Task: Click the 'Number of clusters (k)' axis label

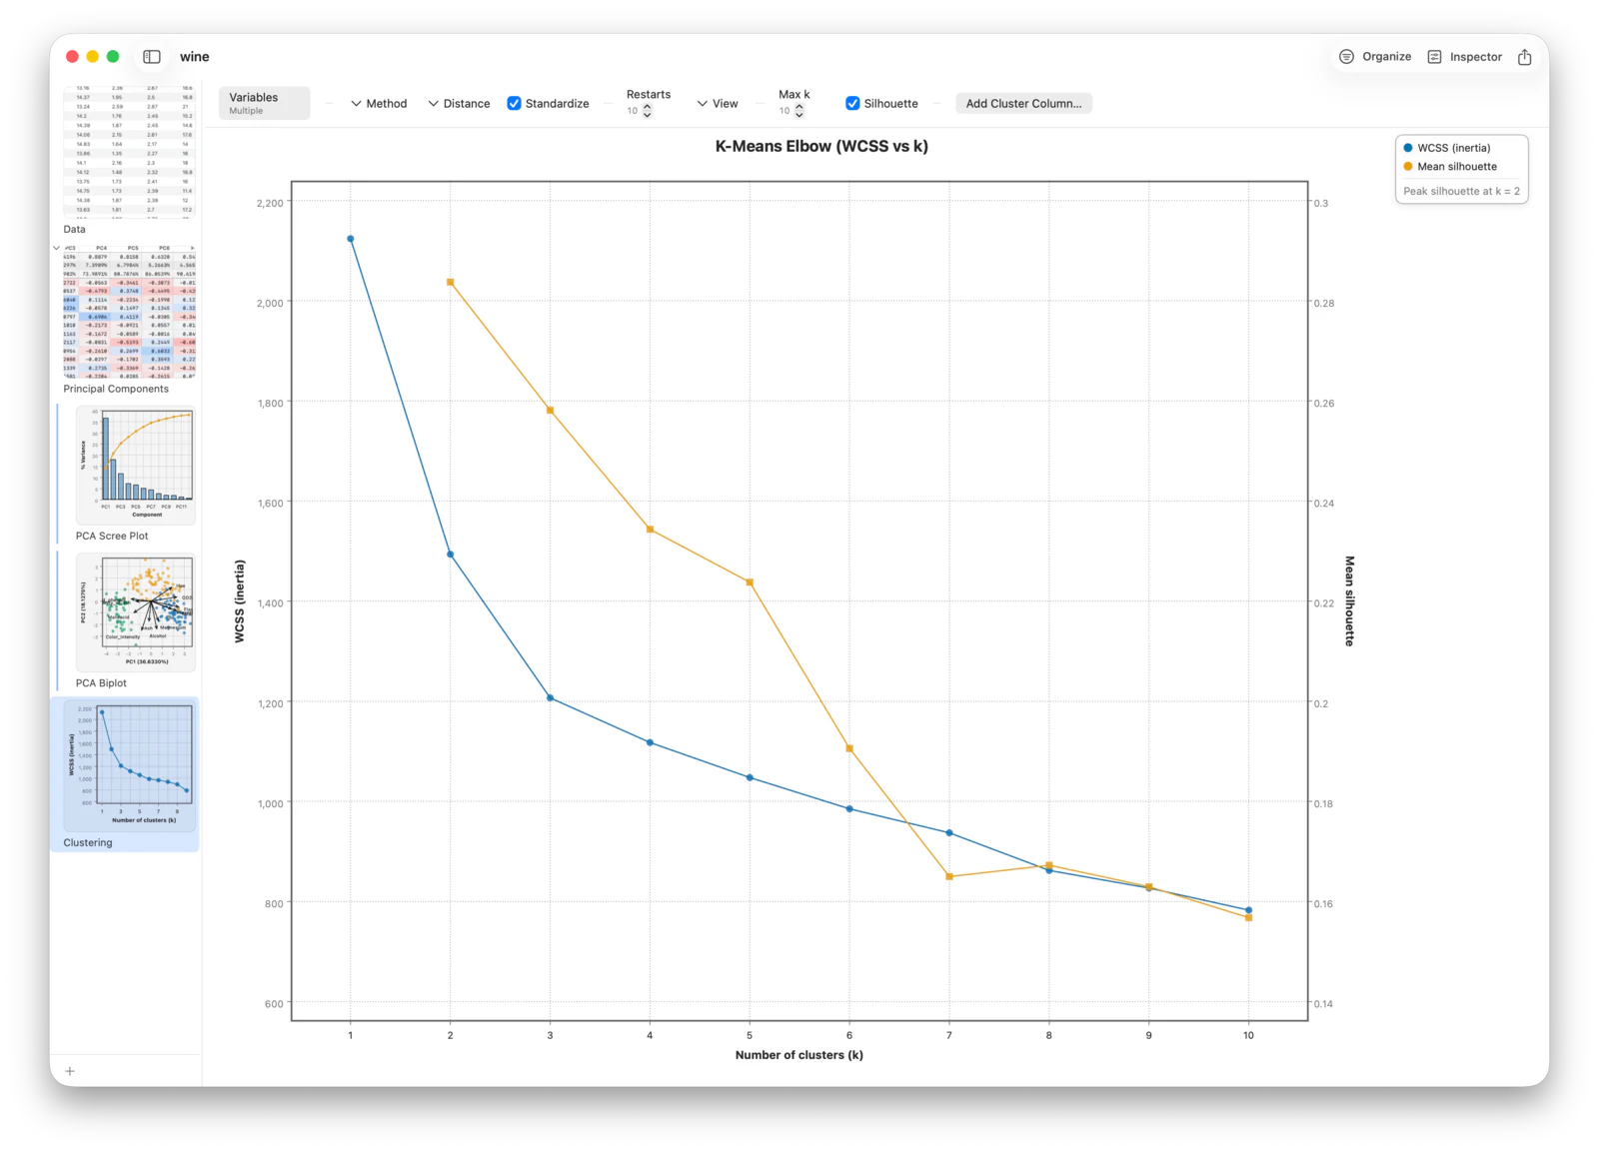Action: click(x=799, y=1055)
